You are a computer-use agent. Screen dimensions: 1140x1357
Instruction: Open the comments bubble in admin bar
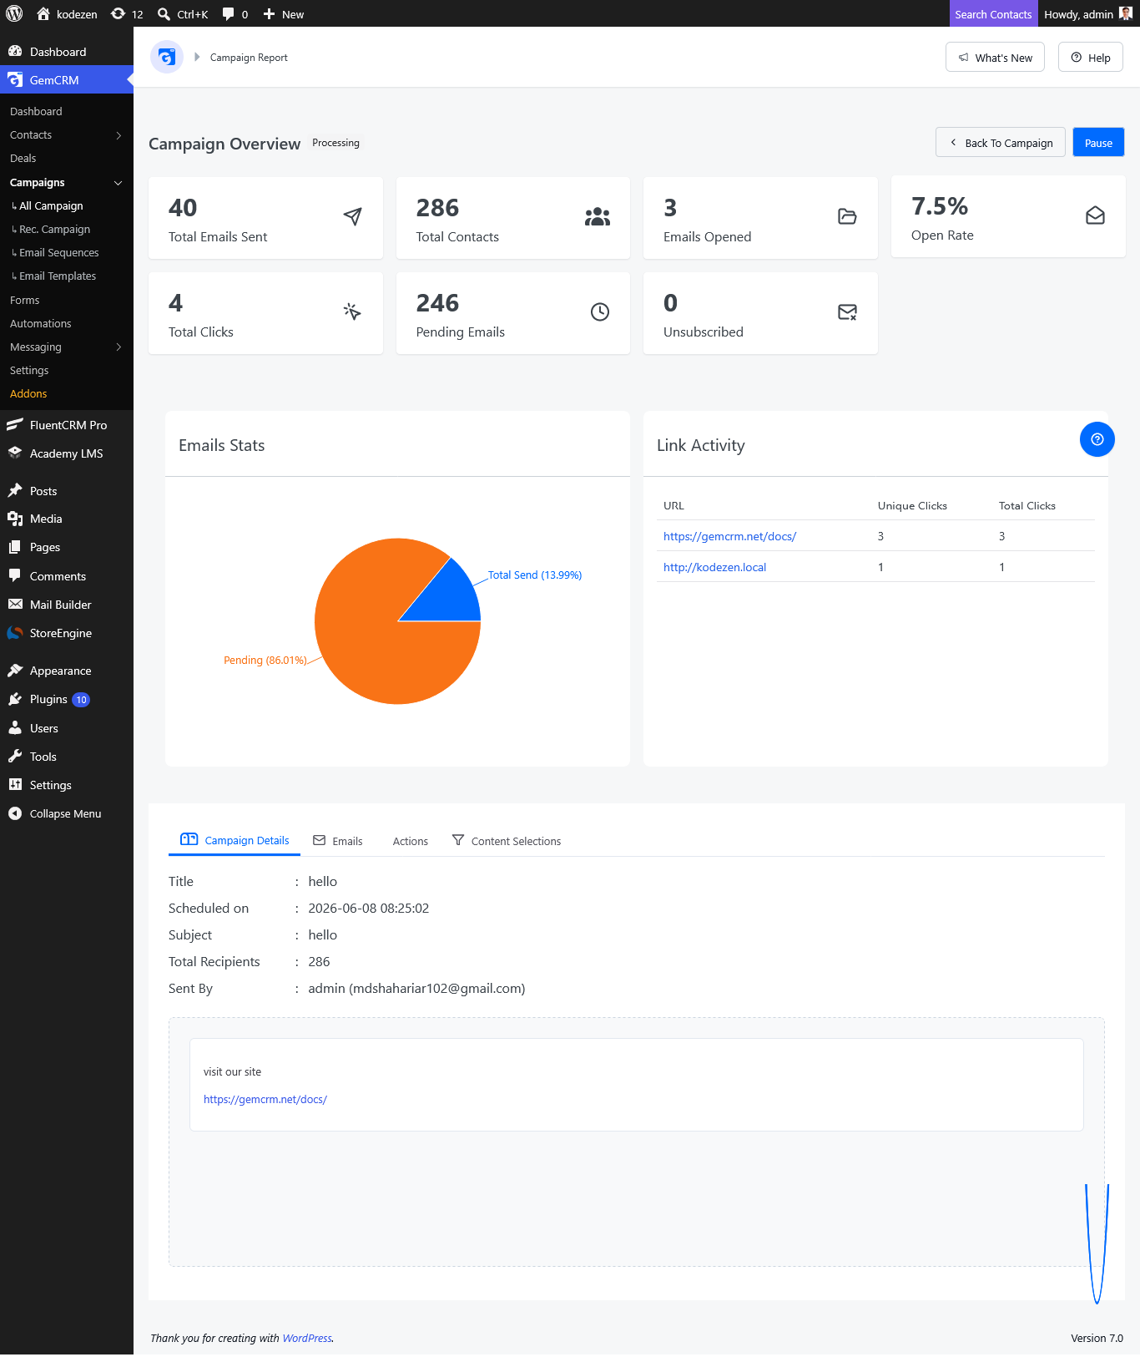tap(228, 13)
